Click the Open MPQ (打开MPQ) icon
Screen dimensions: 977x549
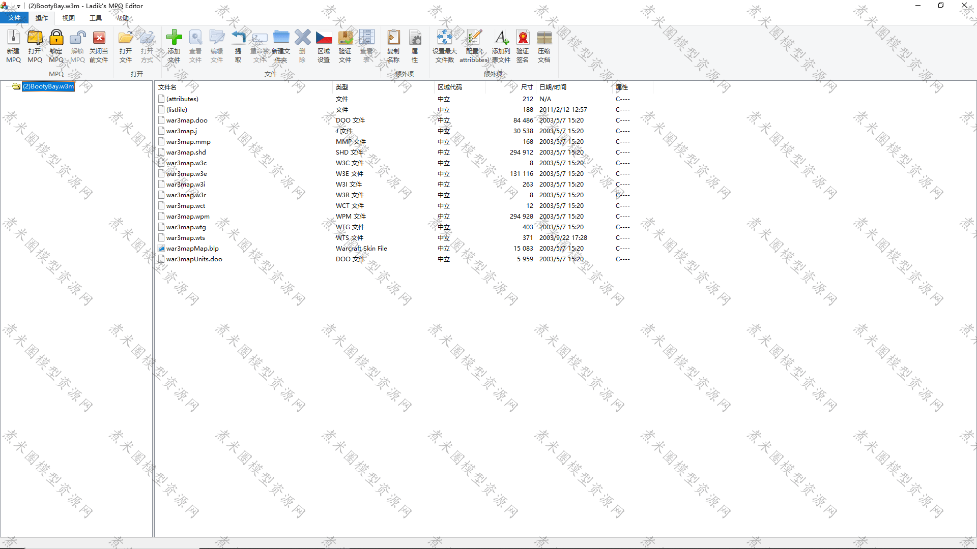point(35,38)
